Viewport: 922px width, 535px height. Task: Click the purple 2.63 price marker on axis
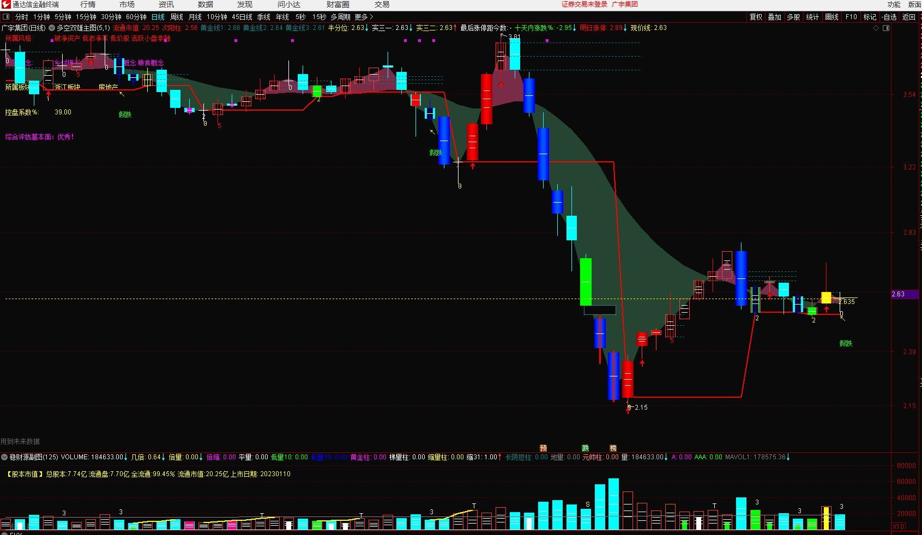898,294
